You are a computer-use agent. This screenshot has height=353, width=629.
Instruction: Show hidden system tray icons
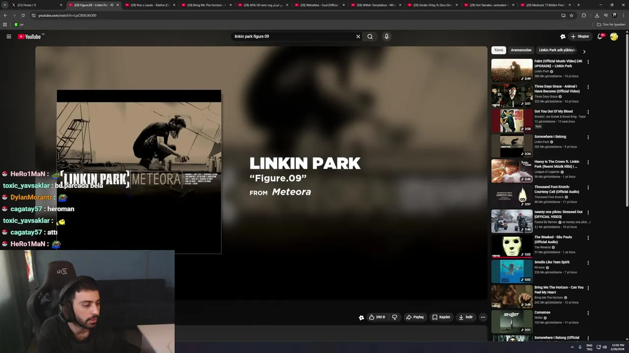[572, 347]
